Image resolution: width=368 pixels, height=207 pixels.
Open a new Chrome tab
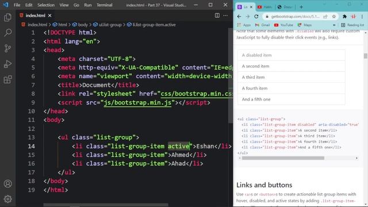[x=301, y=7]
